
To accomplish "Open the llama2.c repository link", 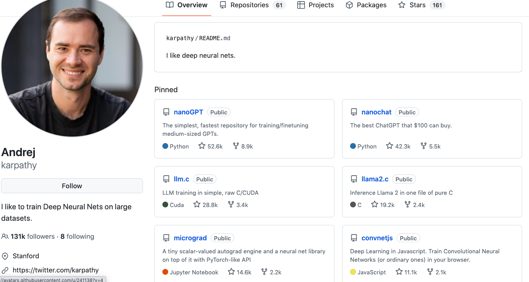I will coord(375,179).
